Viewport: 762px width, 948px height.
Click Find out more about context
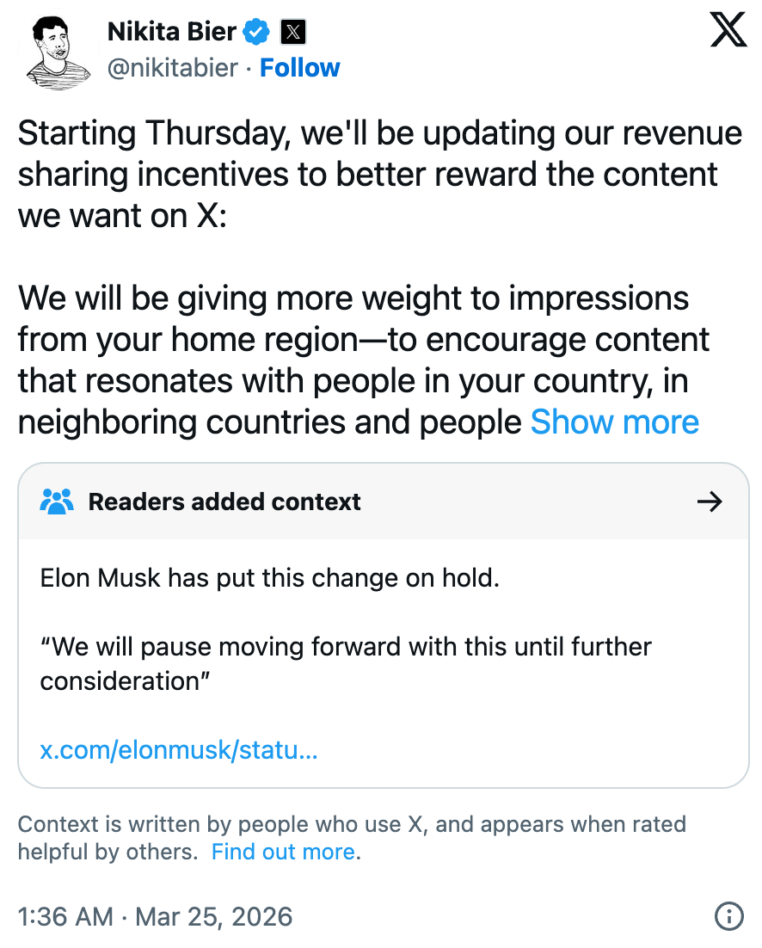point(283,852)
